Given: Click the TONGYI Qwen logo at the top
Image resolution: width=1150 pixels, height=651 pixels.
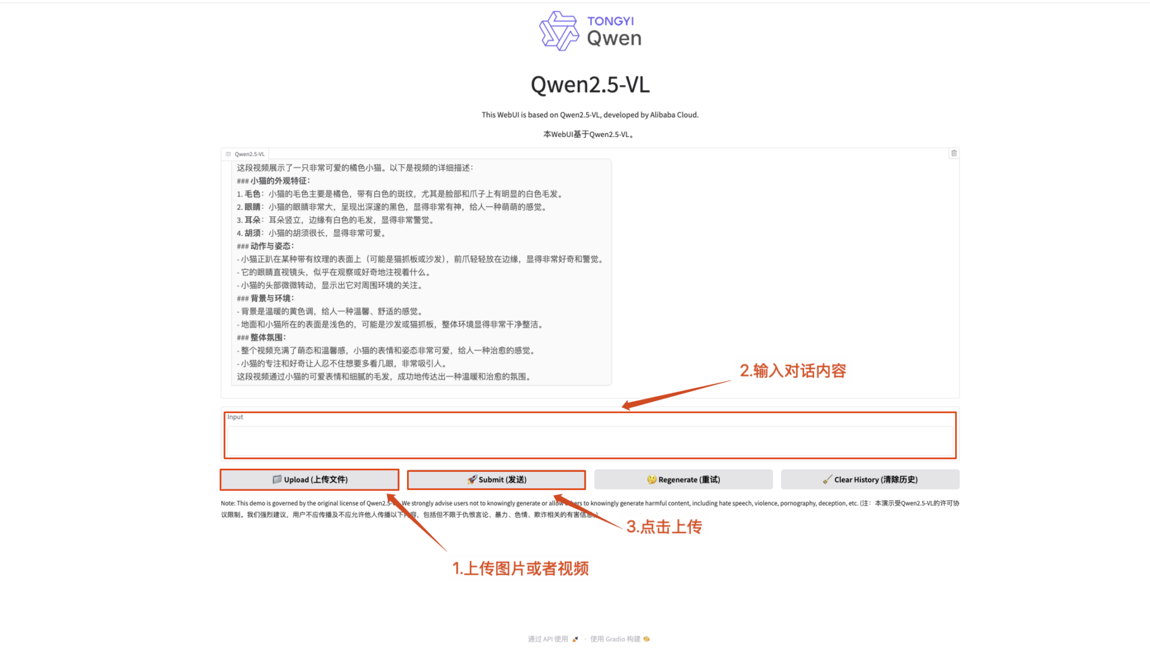Looking at the screenshot, I should pyautogui.click(x=589, y=31).
